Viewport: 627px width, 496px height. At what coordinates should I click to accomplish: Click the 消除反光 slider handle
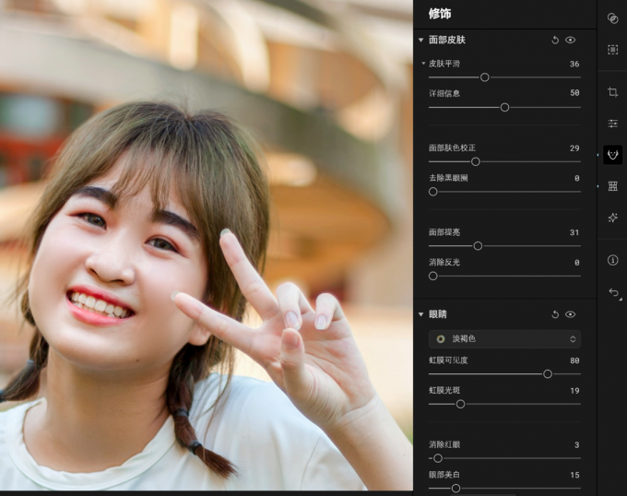433,277
